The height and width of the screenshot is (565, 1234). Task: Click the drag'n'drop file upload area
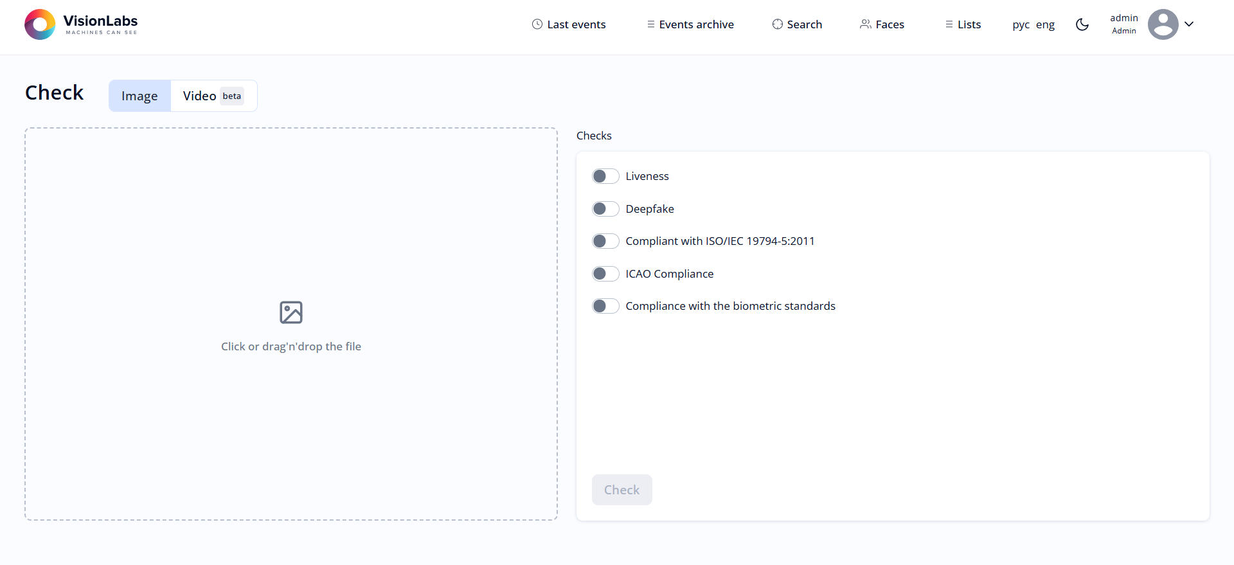tap(291, 399)
